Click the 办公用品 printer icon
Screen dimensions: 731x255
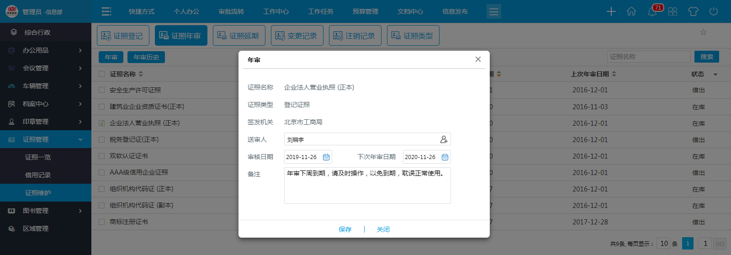click(12, 50)
